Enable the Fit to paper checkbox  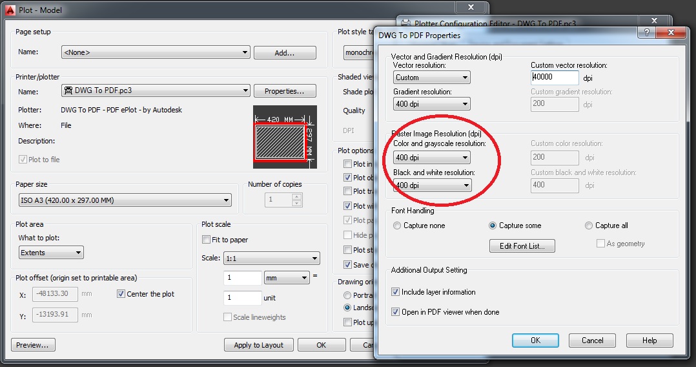(207, 240)
